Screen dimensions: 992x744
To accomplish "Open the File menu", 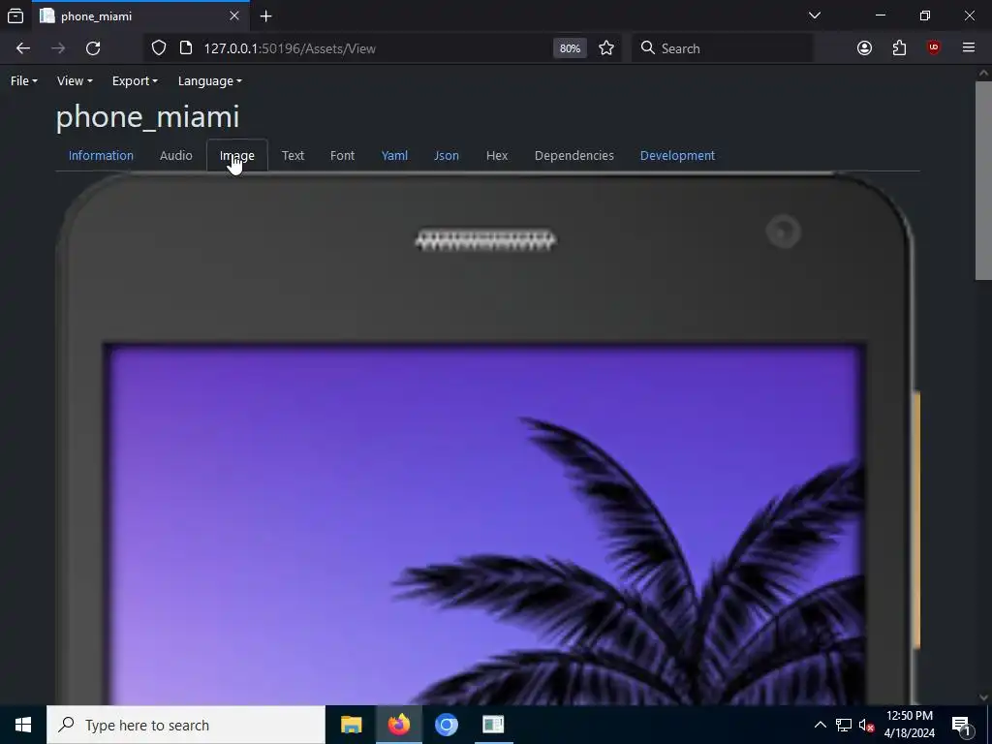I will [24, 81].
